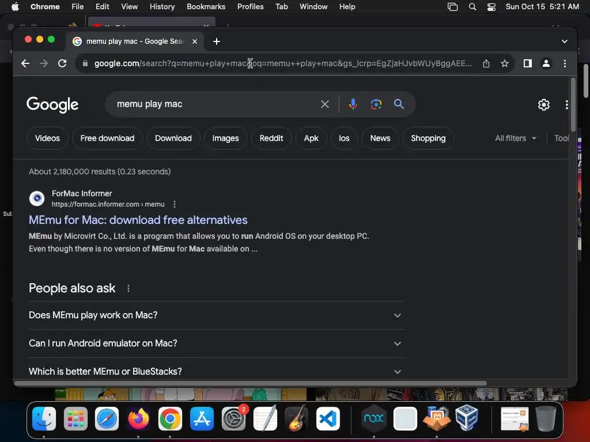Click the address bar URL field
The width and height of the screenshot is (590, 442).
(282, 63)
